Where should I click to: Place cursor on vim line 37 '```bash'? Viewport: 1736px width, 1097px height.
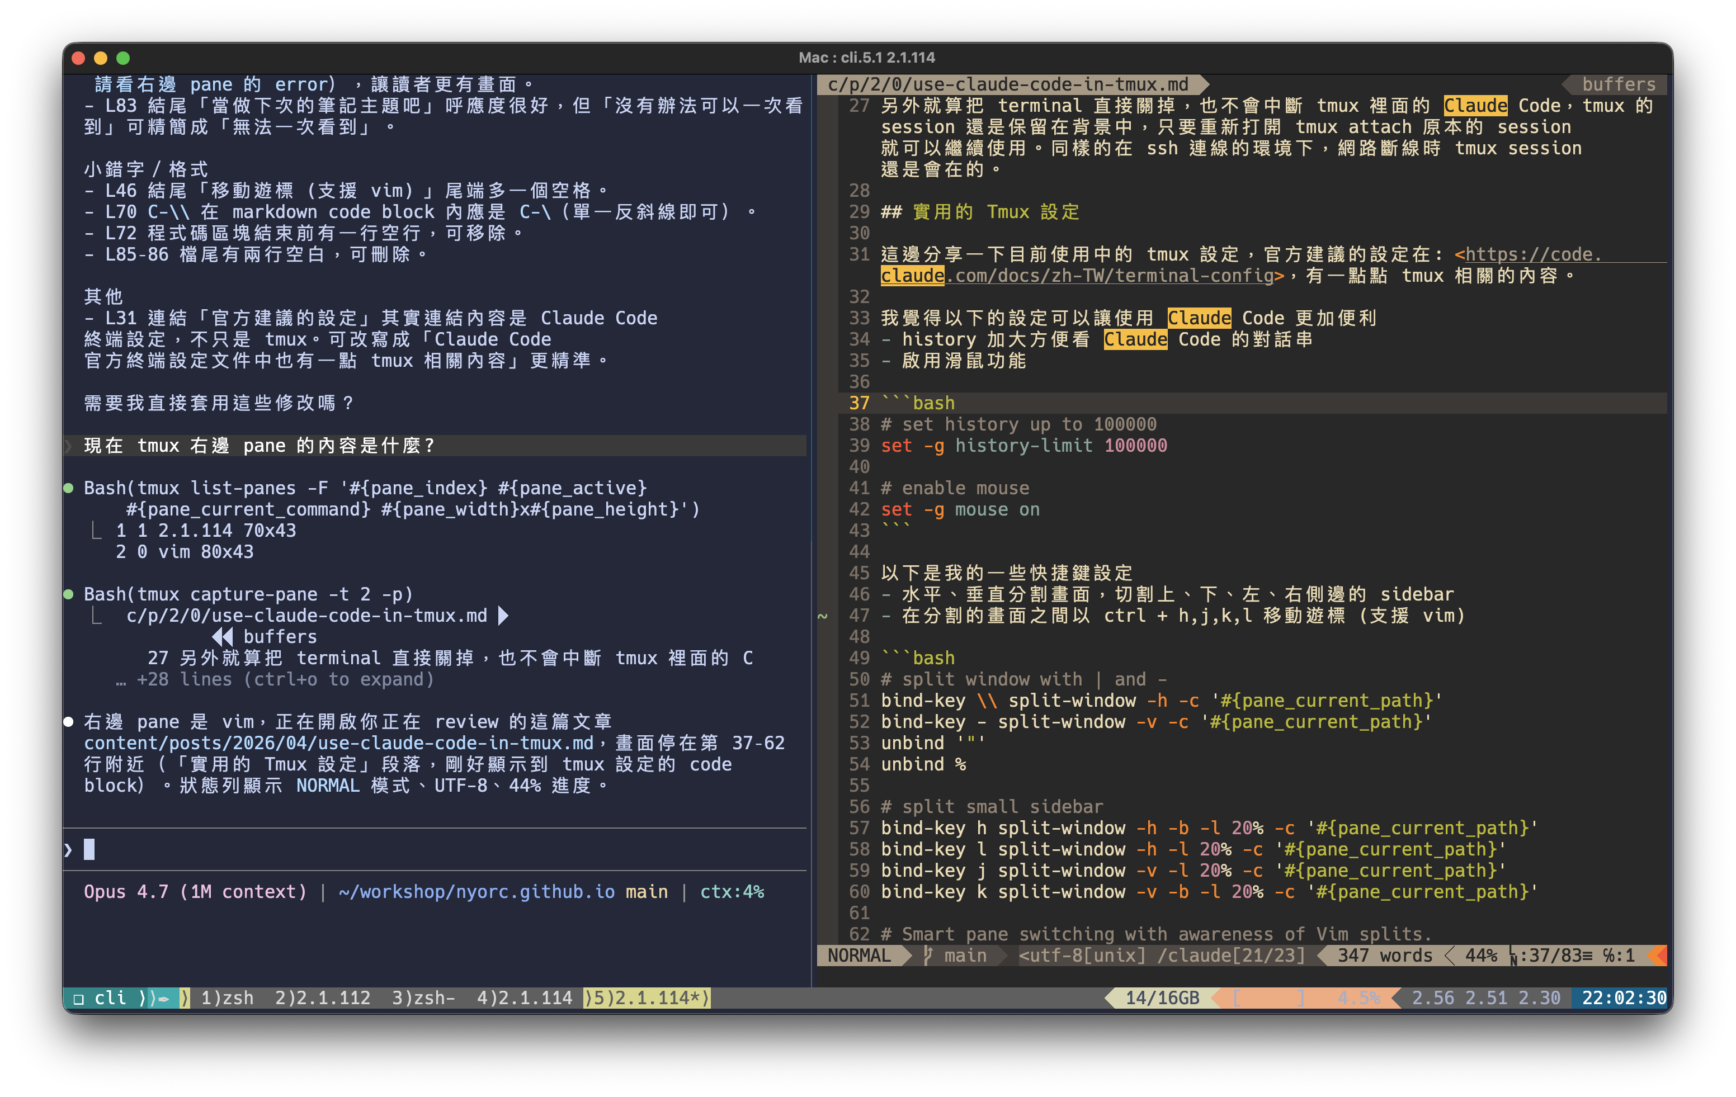917,403
